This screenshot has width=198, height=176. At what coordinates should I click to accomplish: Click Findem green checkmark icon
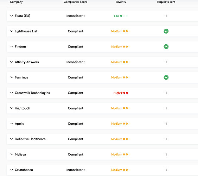[x=166, y=46]
